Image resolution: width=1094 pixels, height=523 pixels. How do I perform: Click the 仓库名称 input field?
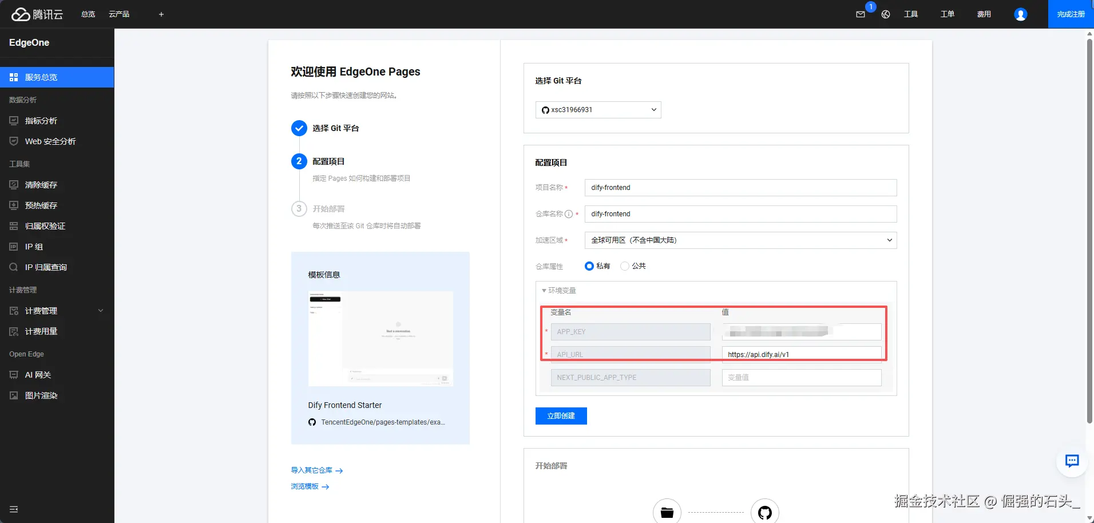741,214
